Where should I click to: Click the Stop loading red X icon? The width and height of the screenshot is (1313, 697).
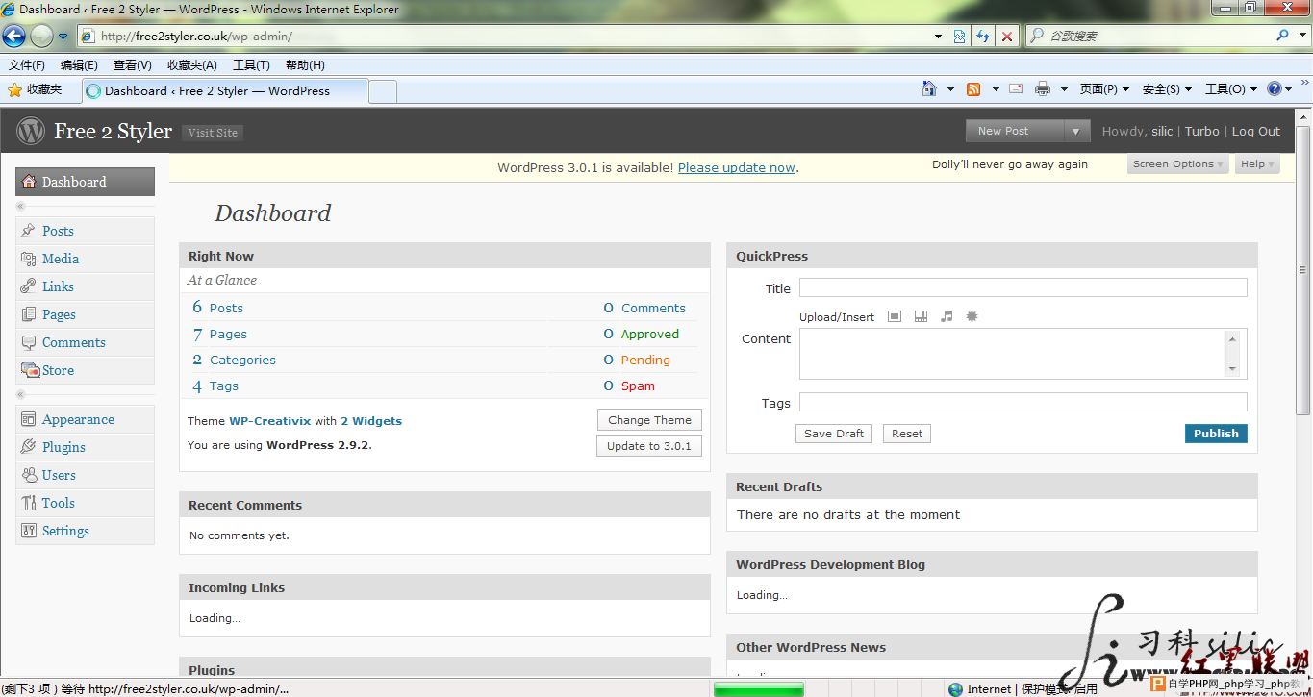point(1007,37)
